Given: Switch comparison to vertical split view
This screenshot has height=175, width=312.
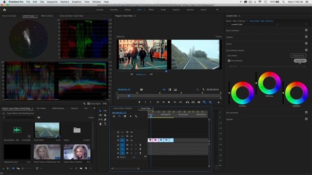Looking at the screenshot, I should 170,89.
